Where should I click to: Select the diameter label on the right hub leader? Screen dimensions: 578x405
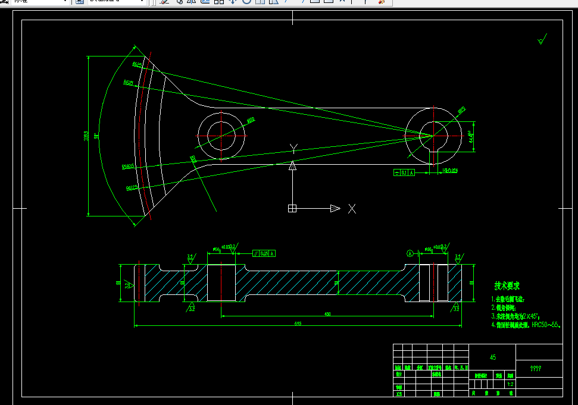click(461, 109)
